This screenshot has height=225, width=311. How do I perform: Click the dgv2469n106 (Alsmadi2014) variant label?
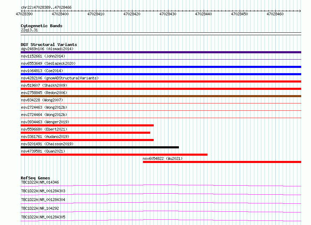[47, 49]
